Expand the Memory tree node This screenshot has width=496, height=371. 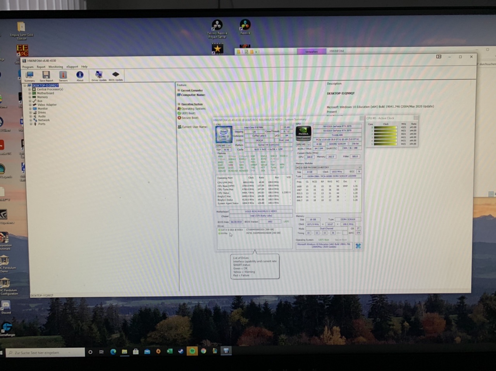29,97
